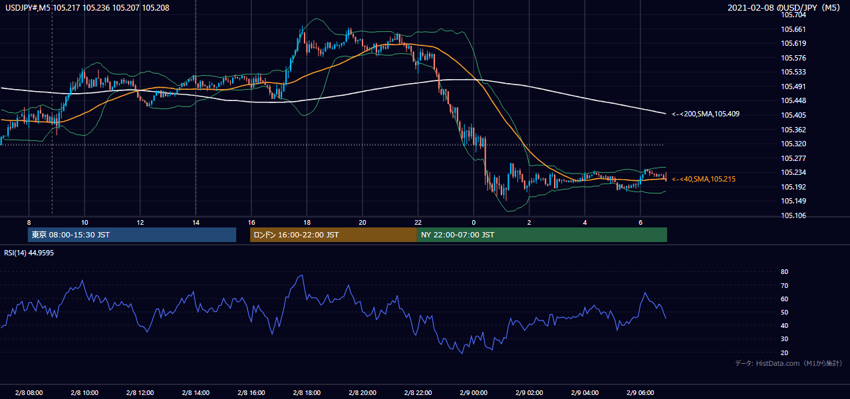Click price level 105.448 on the axis
850x399 pixels.
[793, 101]
